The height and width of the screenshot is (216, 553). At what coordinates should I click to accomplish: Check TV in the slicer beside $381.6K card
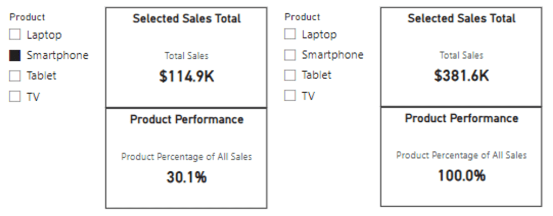(290, 96)
